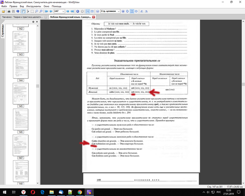Expand the Стр. целиком zoom dropdown
The image size is (245, 196).
pyautogui.click(x=118, y=11)
